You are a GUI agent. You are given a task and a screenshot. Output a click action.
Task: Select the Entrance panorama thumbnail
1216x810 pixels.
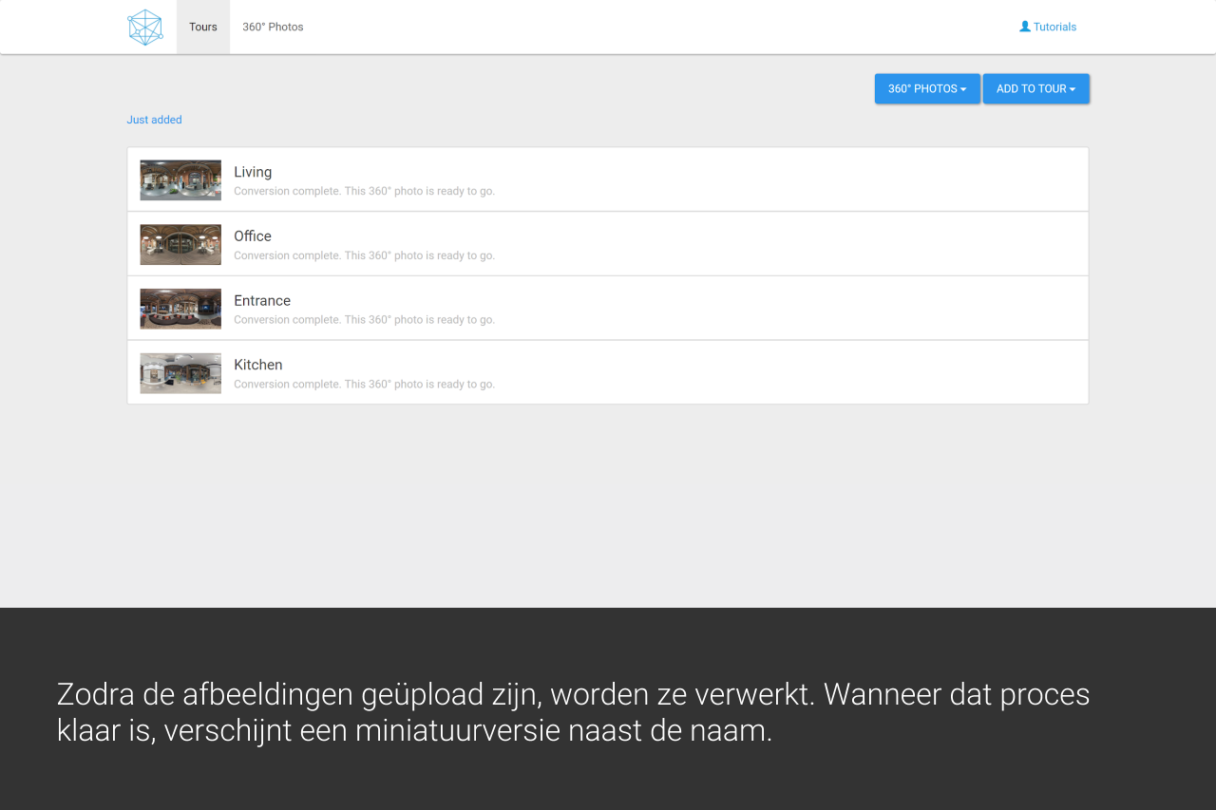(x=180, y=309)
